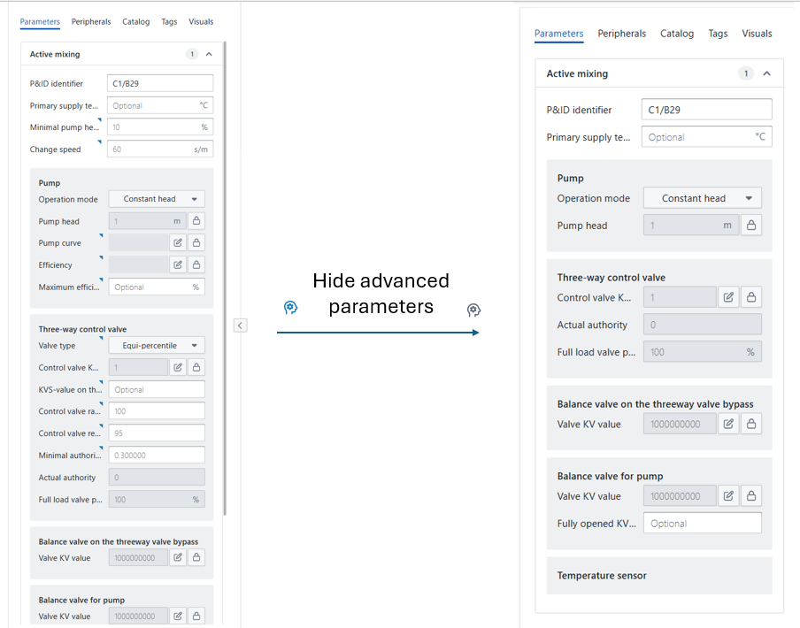
Task: Switch to the Peripherals tab in the left panel
Action: [x=91, y=21]
